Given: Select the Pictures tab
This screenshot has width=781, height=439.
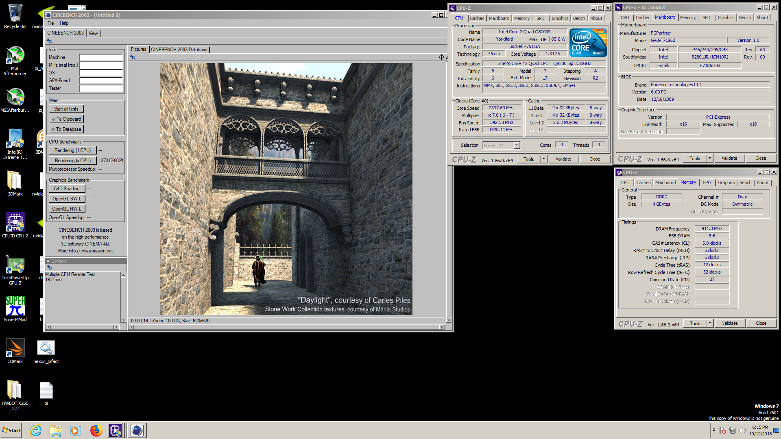Looking at the screenshot, I should pyautogui.click(x=138, y=49).
